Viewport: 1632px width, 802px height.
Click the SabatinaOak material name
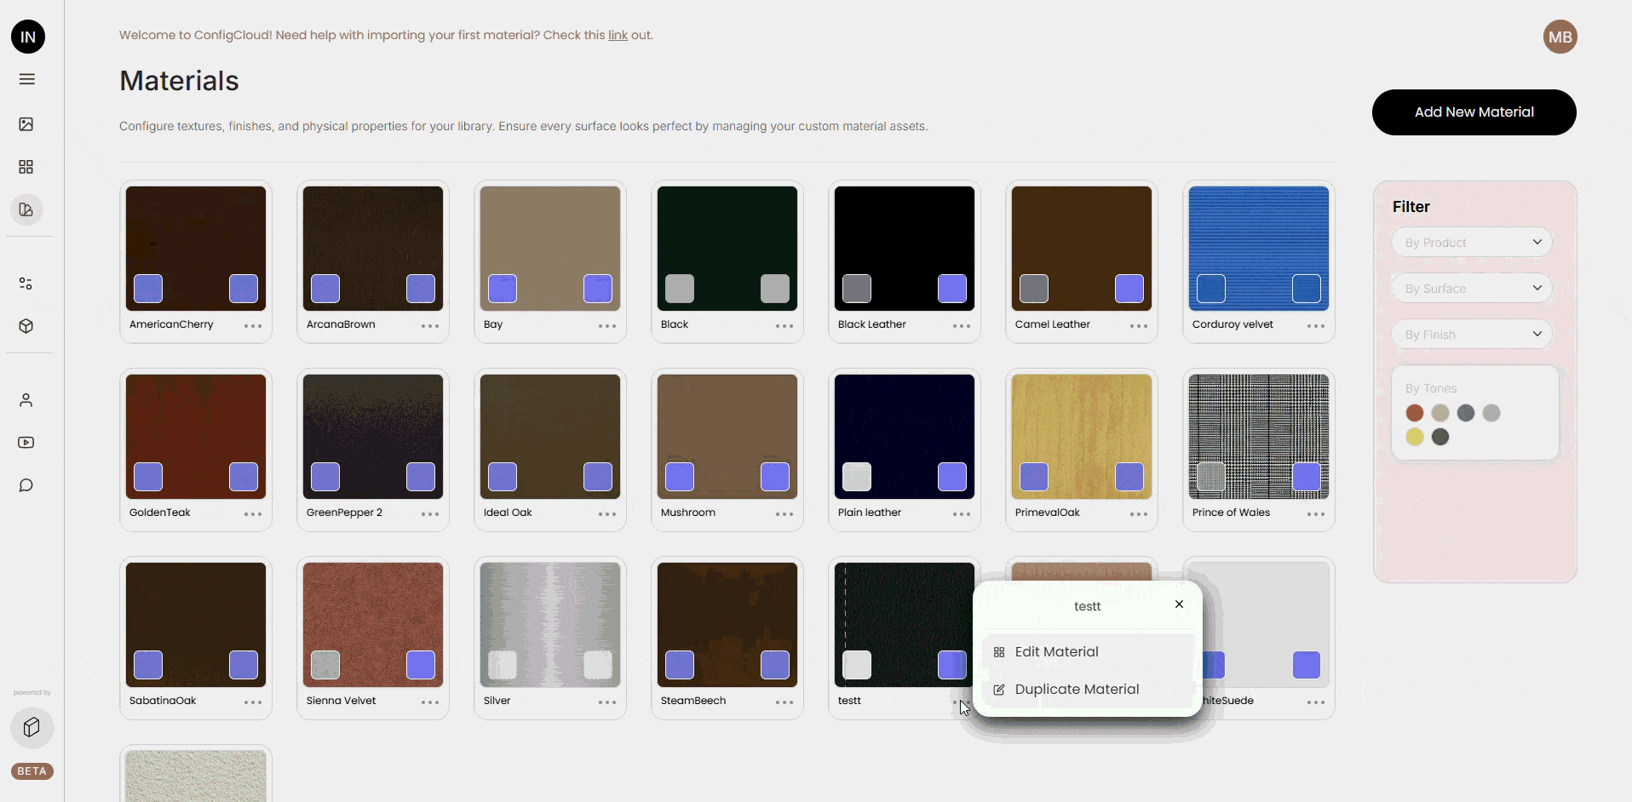tap(163, 701)
